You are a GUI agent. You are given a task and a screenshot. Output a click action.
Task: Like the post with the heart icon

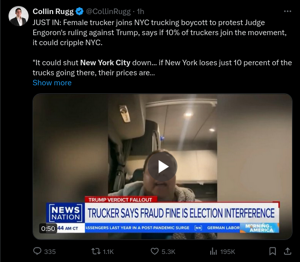point(155,251)
